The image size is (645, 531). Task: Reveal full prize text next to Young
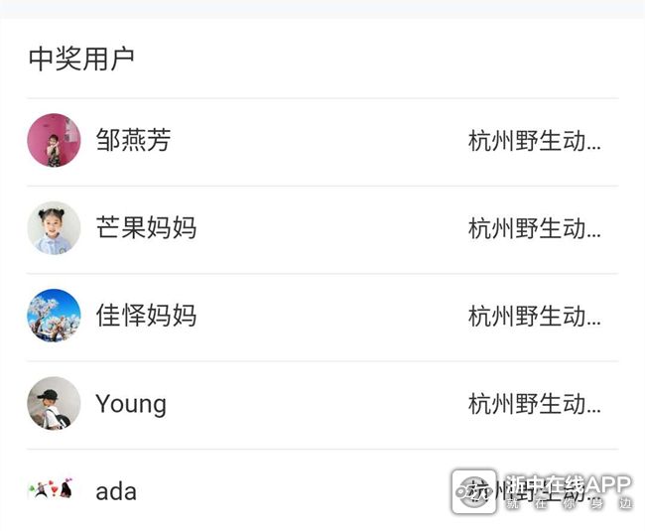[x=534, y=404]
